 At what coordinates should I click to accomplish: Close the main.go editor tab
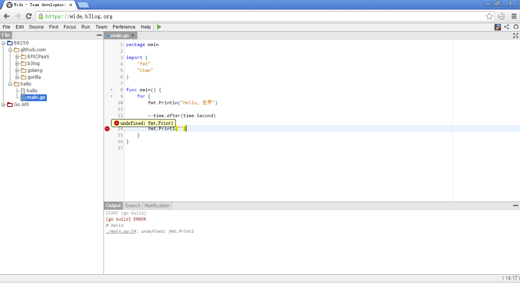133,35
